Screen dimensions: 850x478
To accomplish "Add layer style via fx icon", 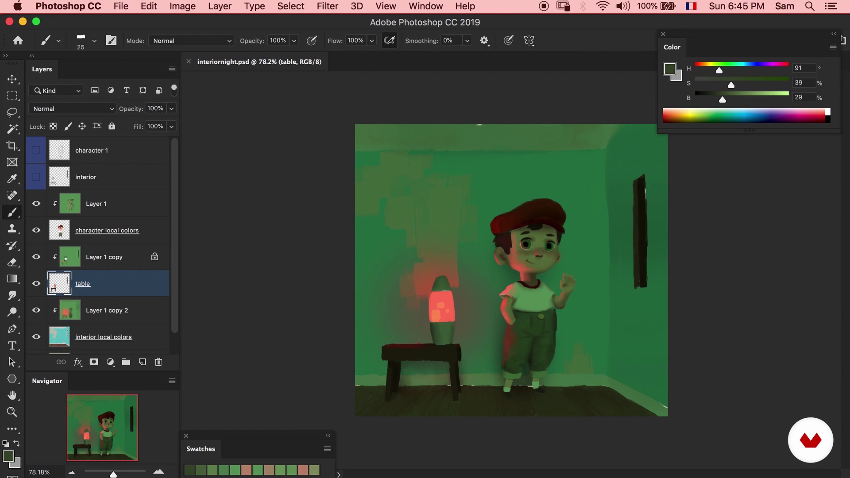I will click(x=78, y=362).
